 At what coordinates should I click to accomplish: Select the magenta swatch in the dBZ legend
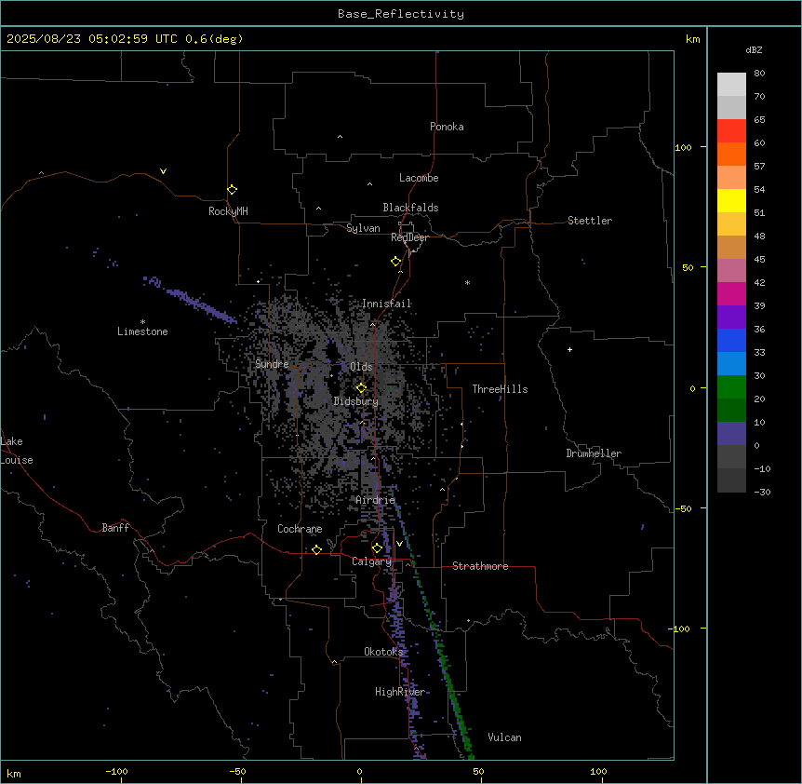click(731, 293)
